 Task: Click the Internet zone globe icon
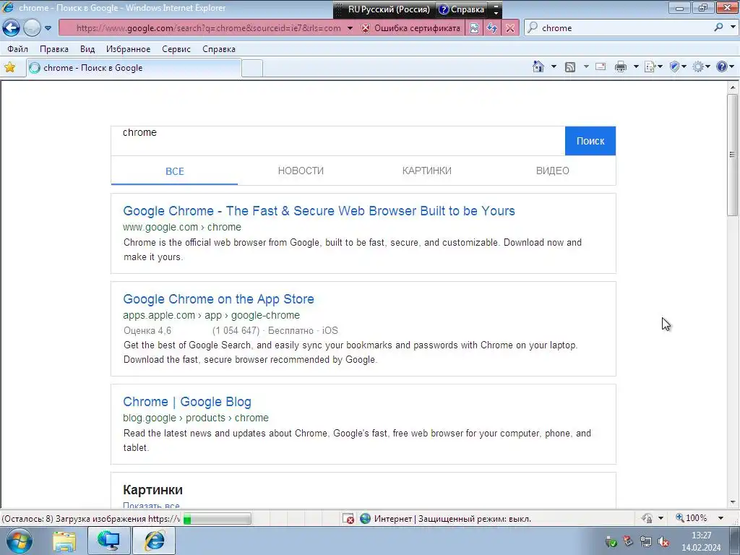point(365,519)
